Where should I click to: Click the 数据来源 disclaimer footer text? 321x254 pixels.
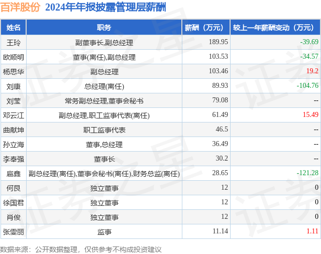pyautogui.click(x=81, y=249)
